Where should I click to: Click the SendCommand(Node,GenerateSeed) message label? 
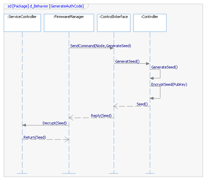(100, 46)
